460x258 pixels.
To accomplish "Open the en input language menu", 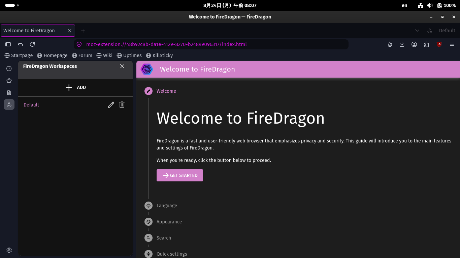I will [x=404, y=5].
